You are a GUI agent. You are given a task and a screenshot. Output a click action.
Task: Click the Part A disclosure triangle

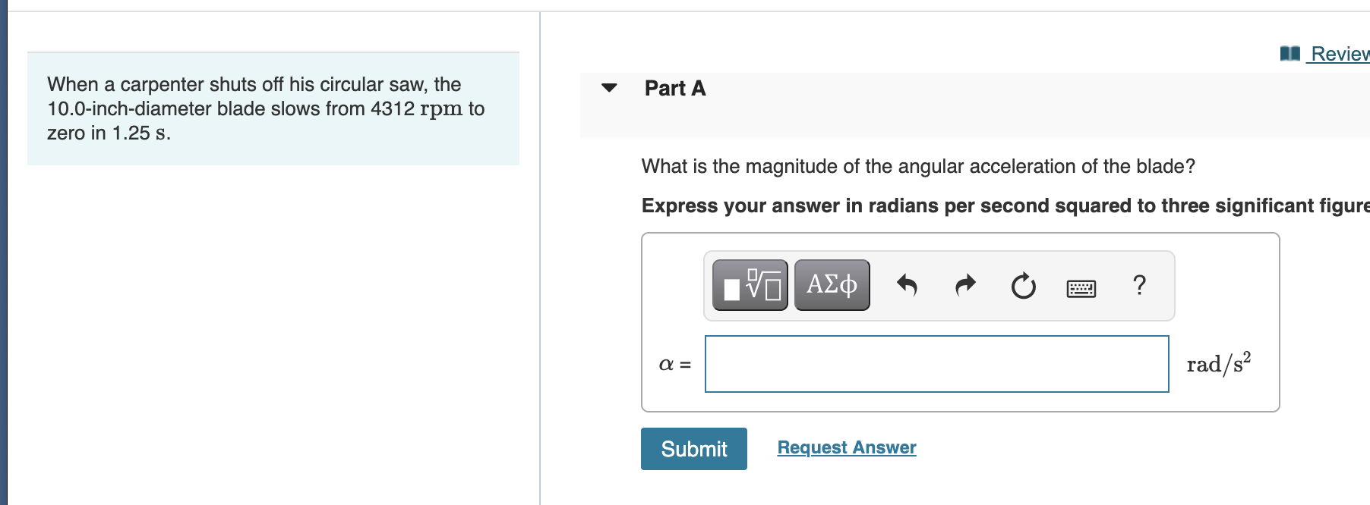pyautogui.click(x=610, y=88)
